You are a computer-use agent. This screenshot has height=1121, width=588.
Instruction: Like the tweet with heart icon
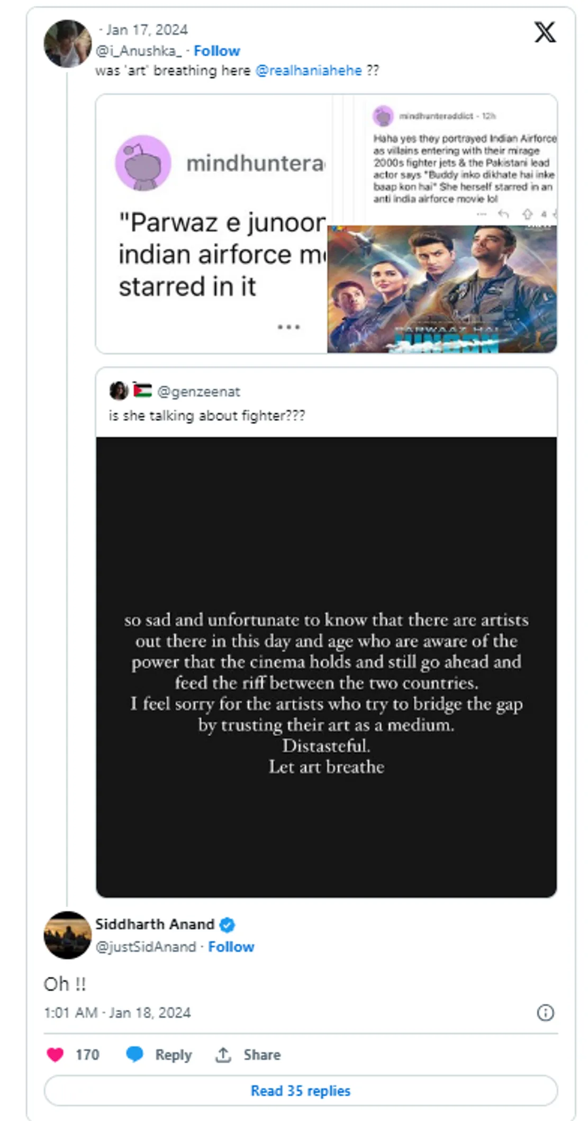[x=55, y=1054]
